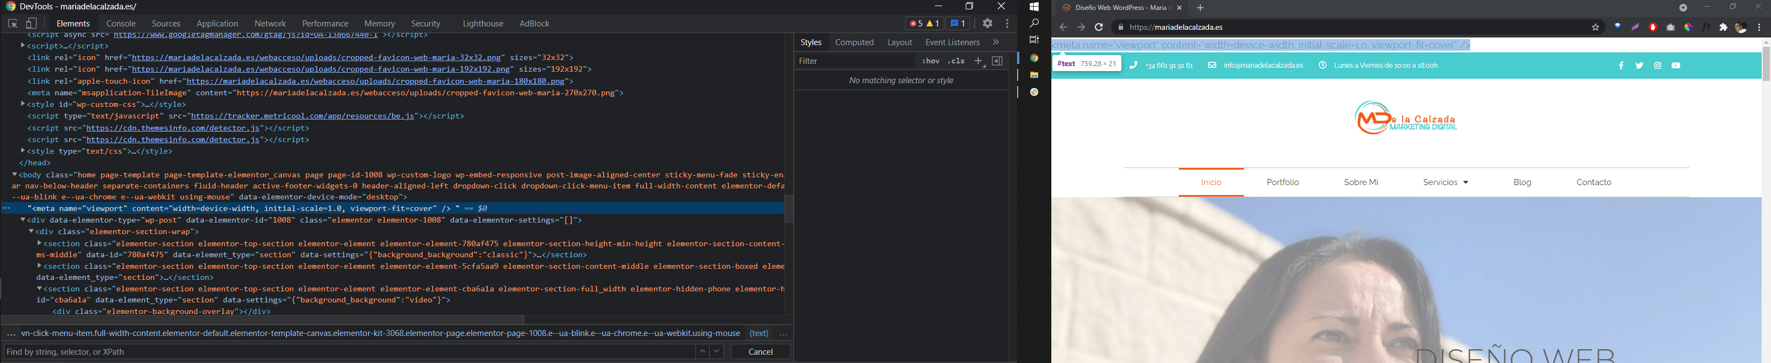Switch to the Layout pane
Image resolution: width=1771 pixels, height=363 pixels.
[900, 42]
